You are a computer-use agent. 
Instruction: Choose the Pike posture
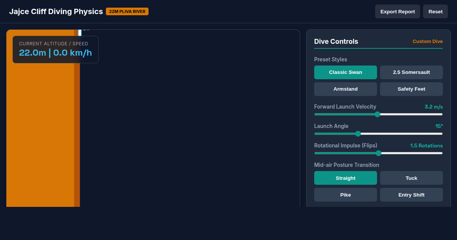(x=345, y=195)
